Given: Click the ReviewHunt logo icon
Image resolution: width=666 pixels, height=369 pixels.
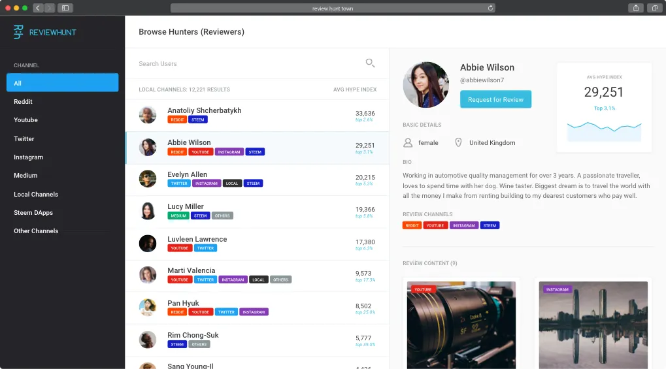Looking at the screenshot, I should tap(18, 32).
